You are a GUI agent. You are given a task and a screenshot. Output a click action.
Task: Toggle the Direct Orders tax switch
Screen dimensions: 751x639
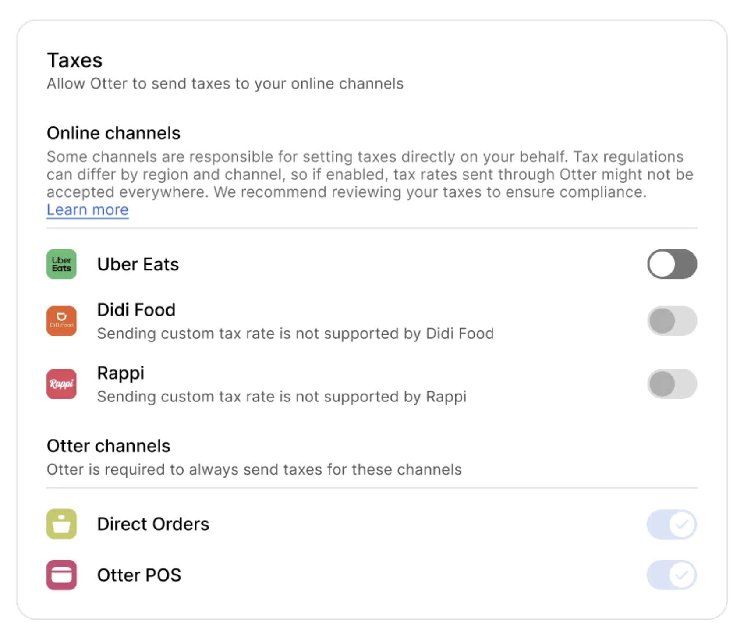tap(672, 524)
